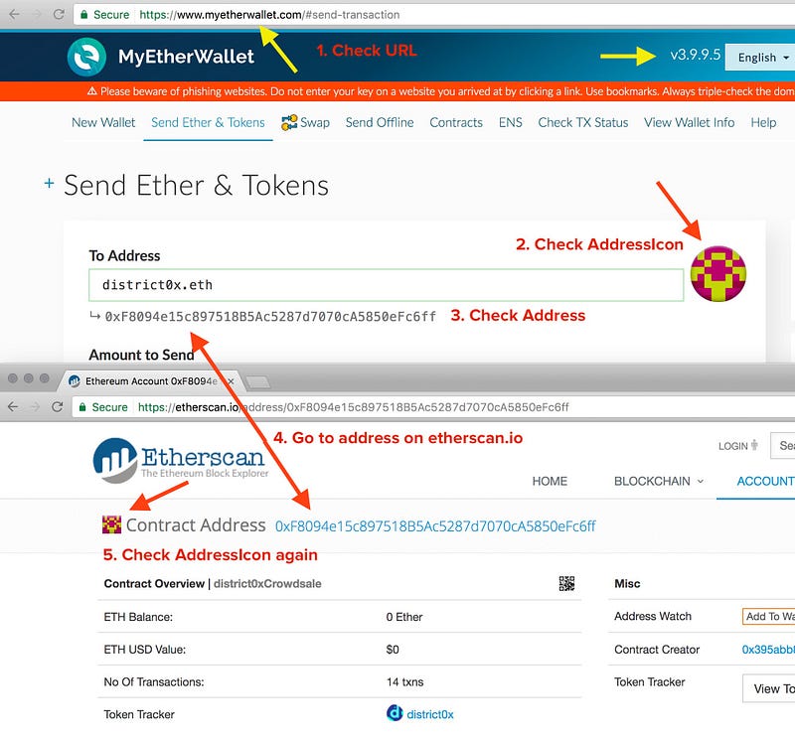Click the small contract address identicon
Screen dimensions: 795x743
111,524
